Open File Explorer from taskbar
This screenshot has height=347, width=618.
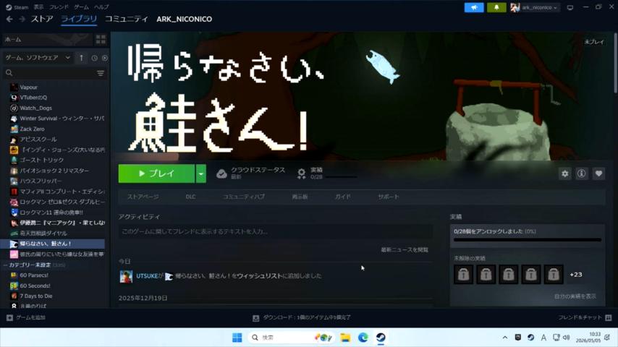345,338
